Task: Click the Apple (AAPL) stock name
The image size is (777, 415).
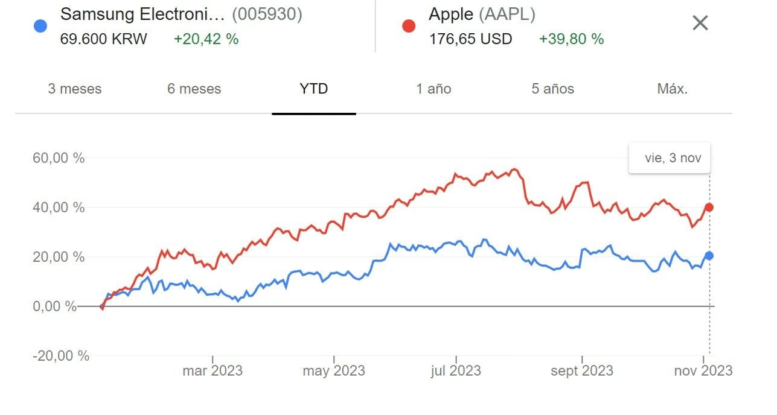Action: [482, 14]
